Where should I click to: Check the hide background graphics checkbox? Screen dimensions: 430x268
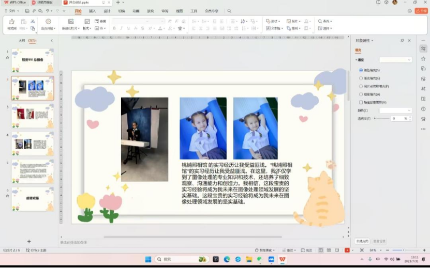point(361,102)
